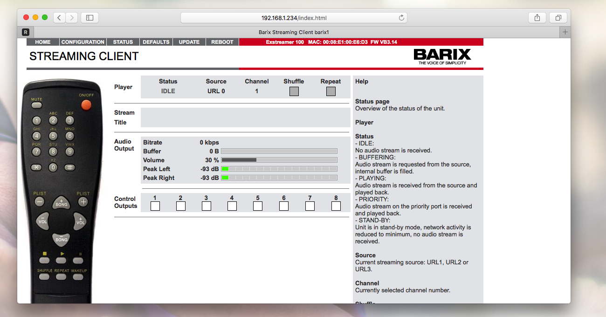Click the BARIX logo
The image size is (606, 317).
(442, 56)
